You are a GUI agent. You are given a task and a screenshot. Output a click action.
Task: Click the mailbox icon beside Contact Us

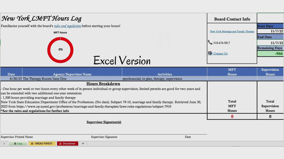point(210,53)
